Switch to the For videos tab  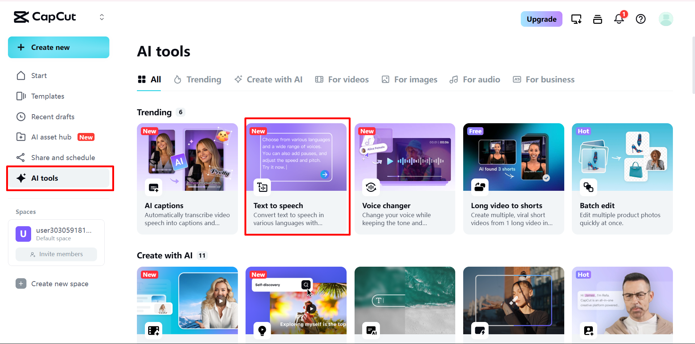[342, 79]
